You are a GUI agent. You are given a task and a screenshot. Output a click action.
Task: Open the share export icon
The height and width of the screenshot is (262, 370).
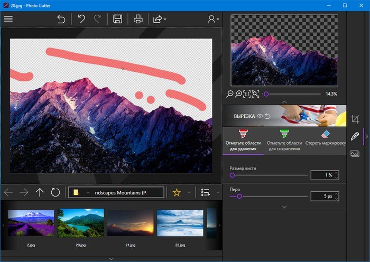pos(158,19)
